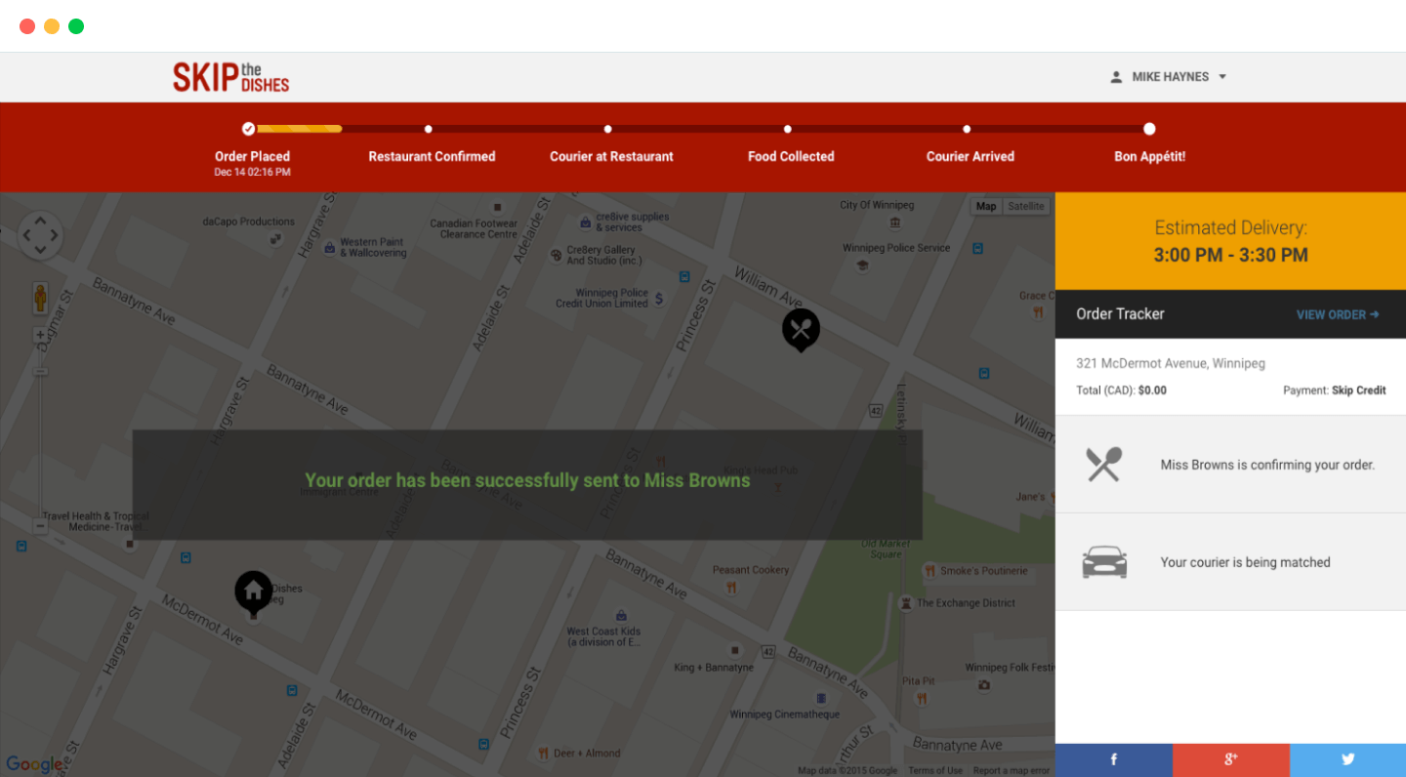Switch to Satellite view type
This screenshot has width=1406, height=777.
click(x=1026, y=206)
